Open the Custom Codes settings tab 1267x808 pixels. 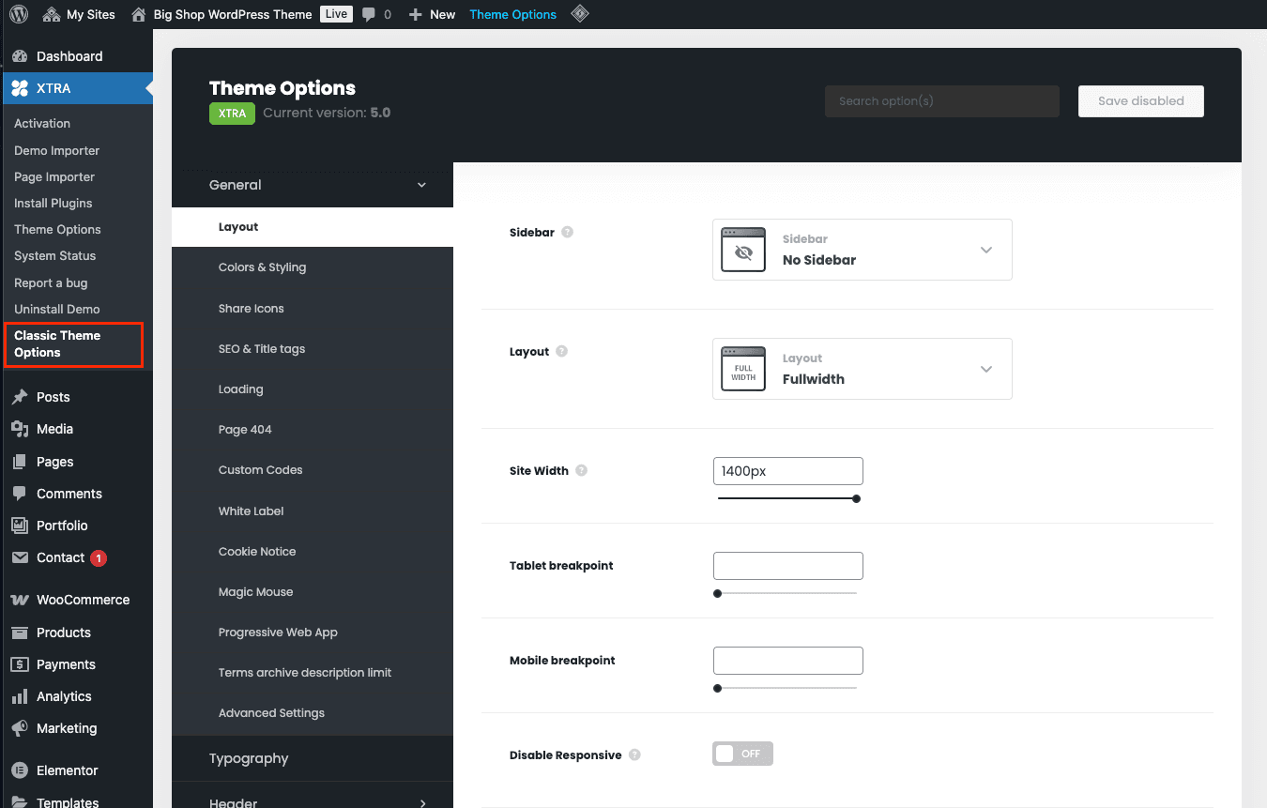click(x=260, y=470)
